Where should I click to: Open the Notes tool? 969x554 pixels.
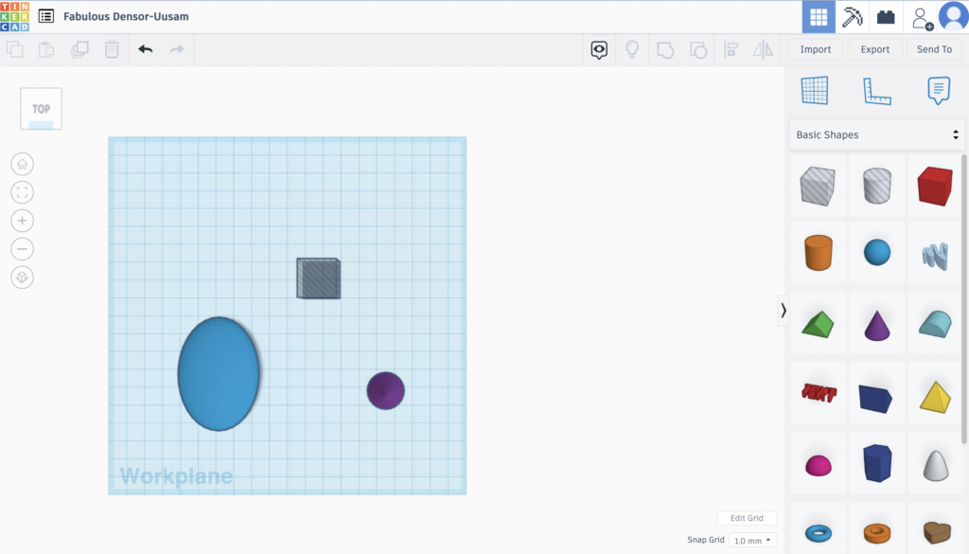click(x=938, y=91)
